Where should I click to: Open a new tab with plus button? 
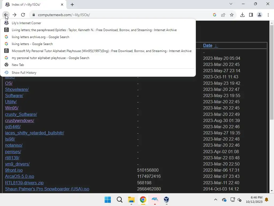point(72,5)
